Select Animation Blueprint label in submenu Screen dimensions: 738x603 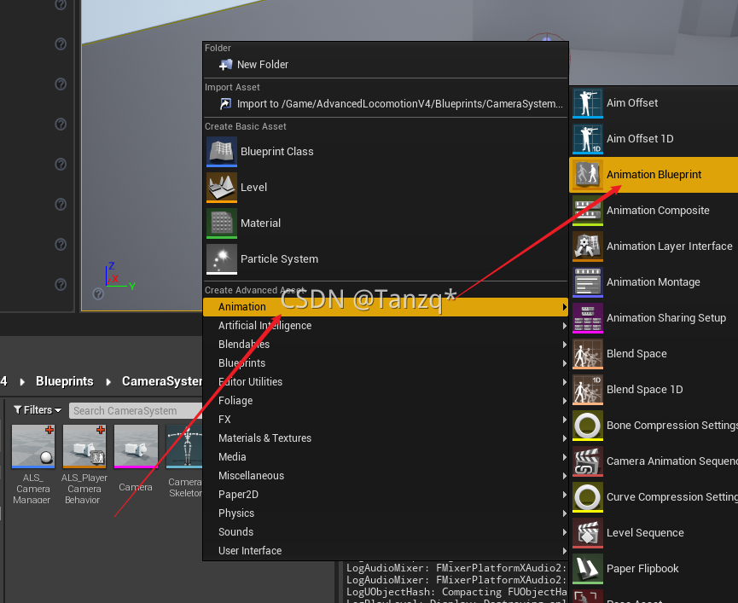[x=654, y=175]
